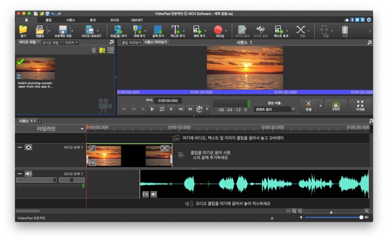Click the media bin trash icon

click(x=94, y=50)
